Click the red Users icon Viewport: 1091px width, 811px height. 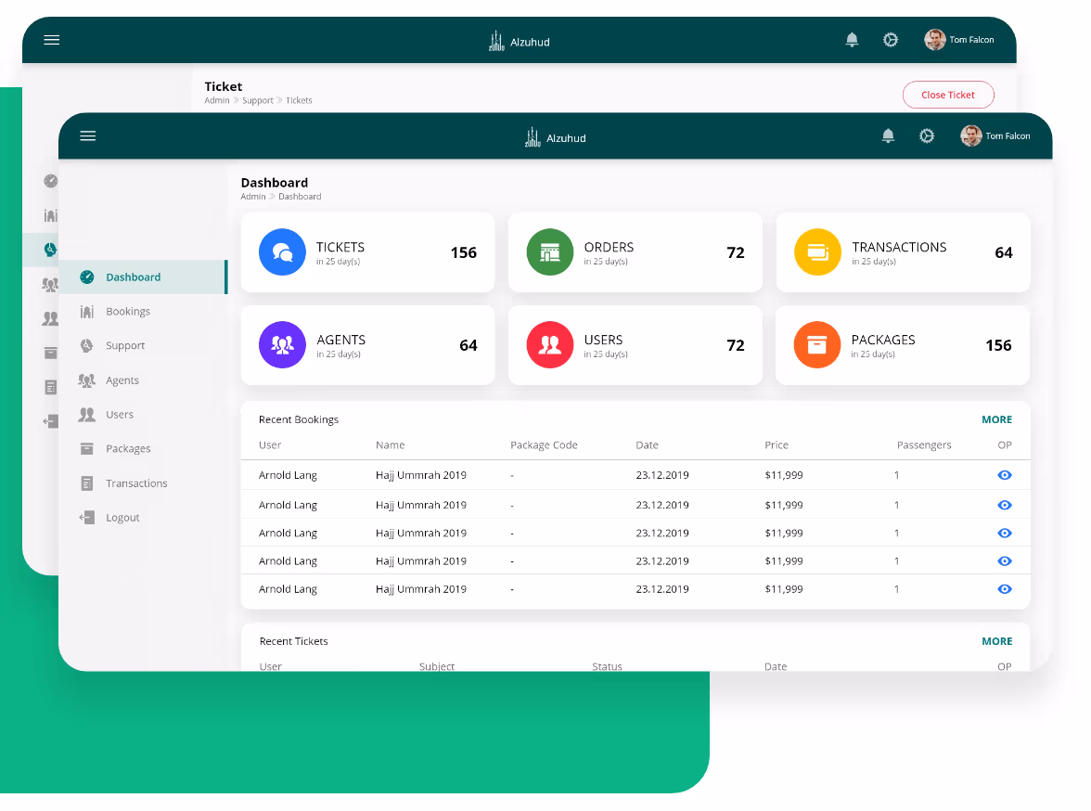point(550,345)
